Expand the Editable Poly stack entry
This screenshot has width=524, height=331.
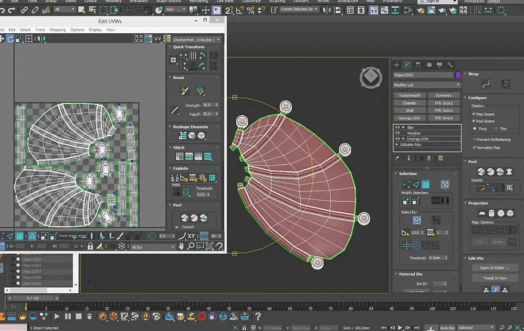click(397, 144)
